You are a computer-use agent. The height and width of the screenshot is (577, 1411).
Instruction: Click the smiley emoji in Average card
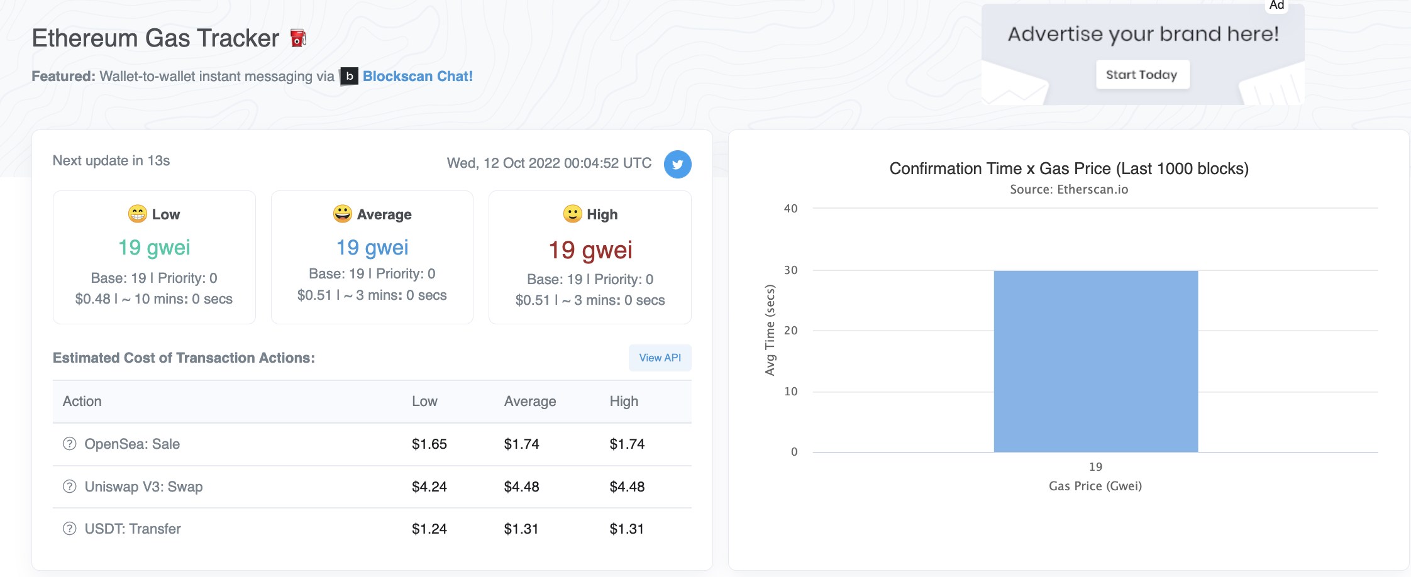pos(342,214)
